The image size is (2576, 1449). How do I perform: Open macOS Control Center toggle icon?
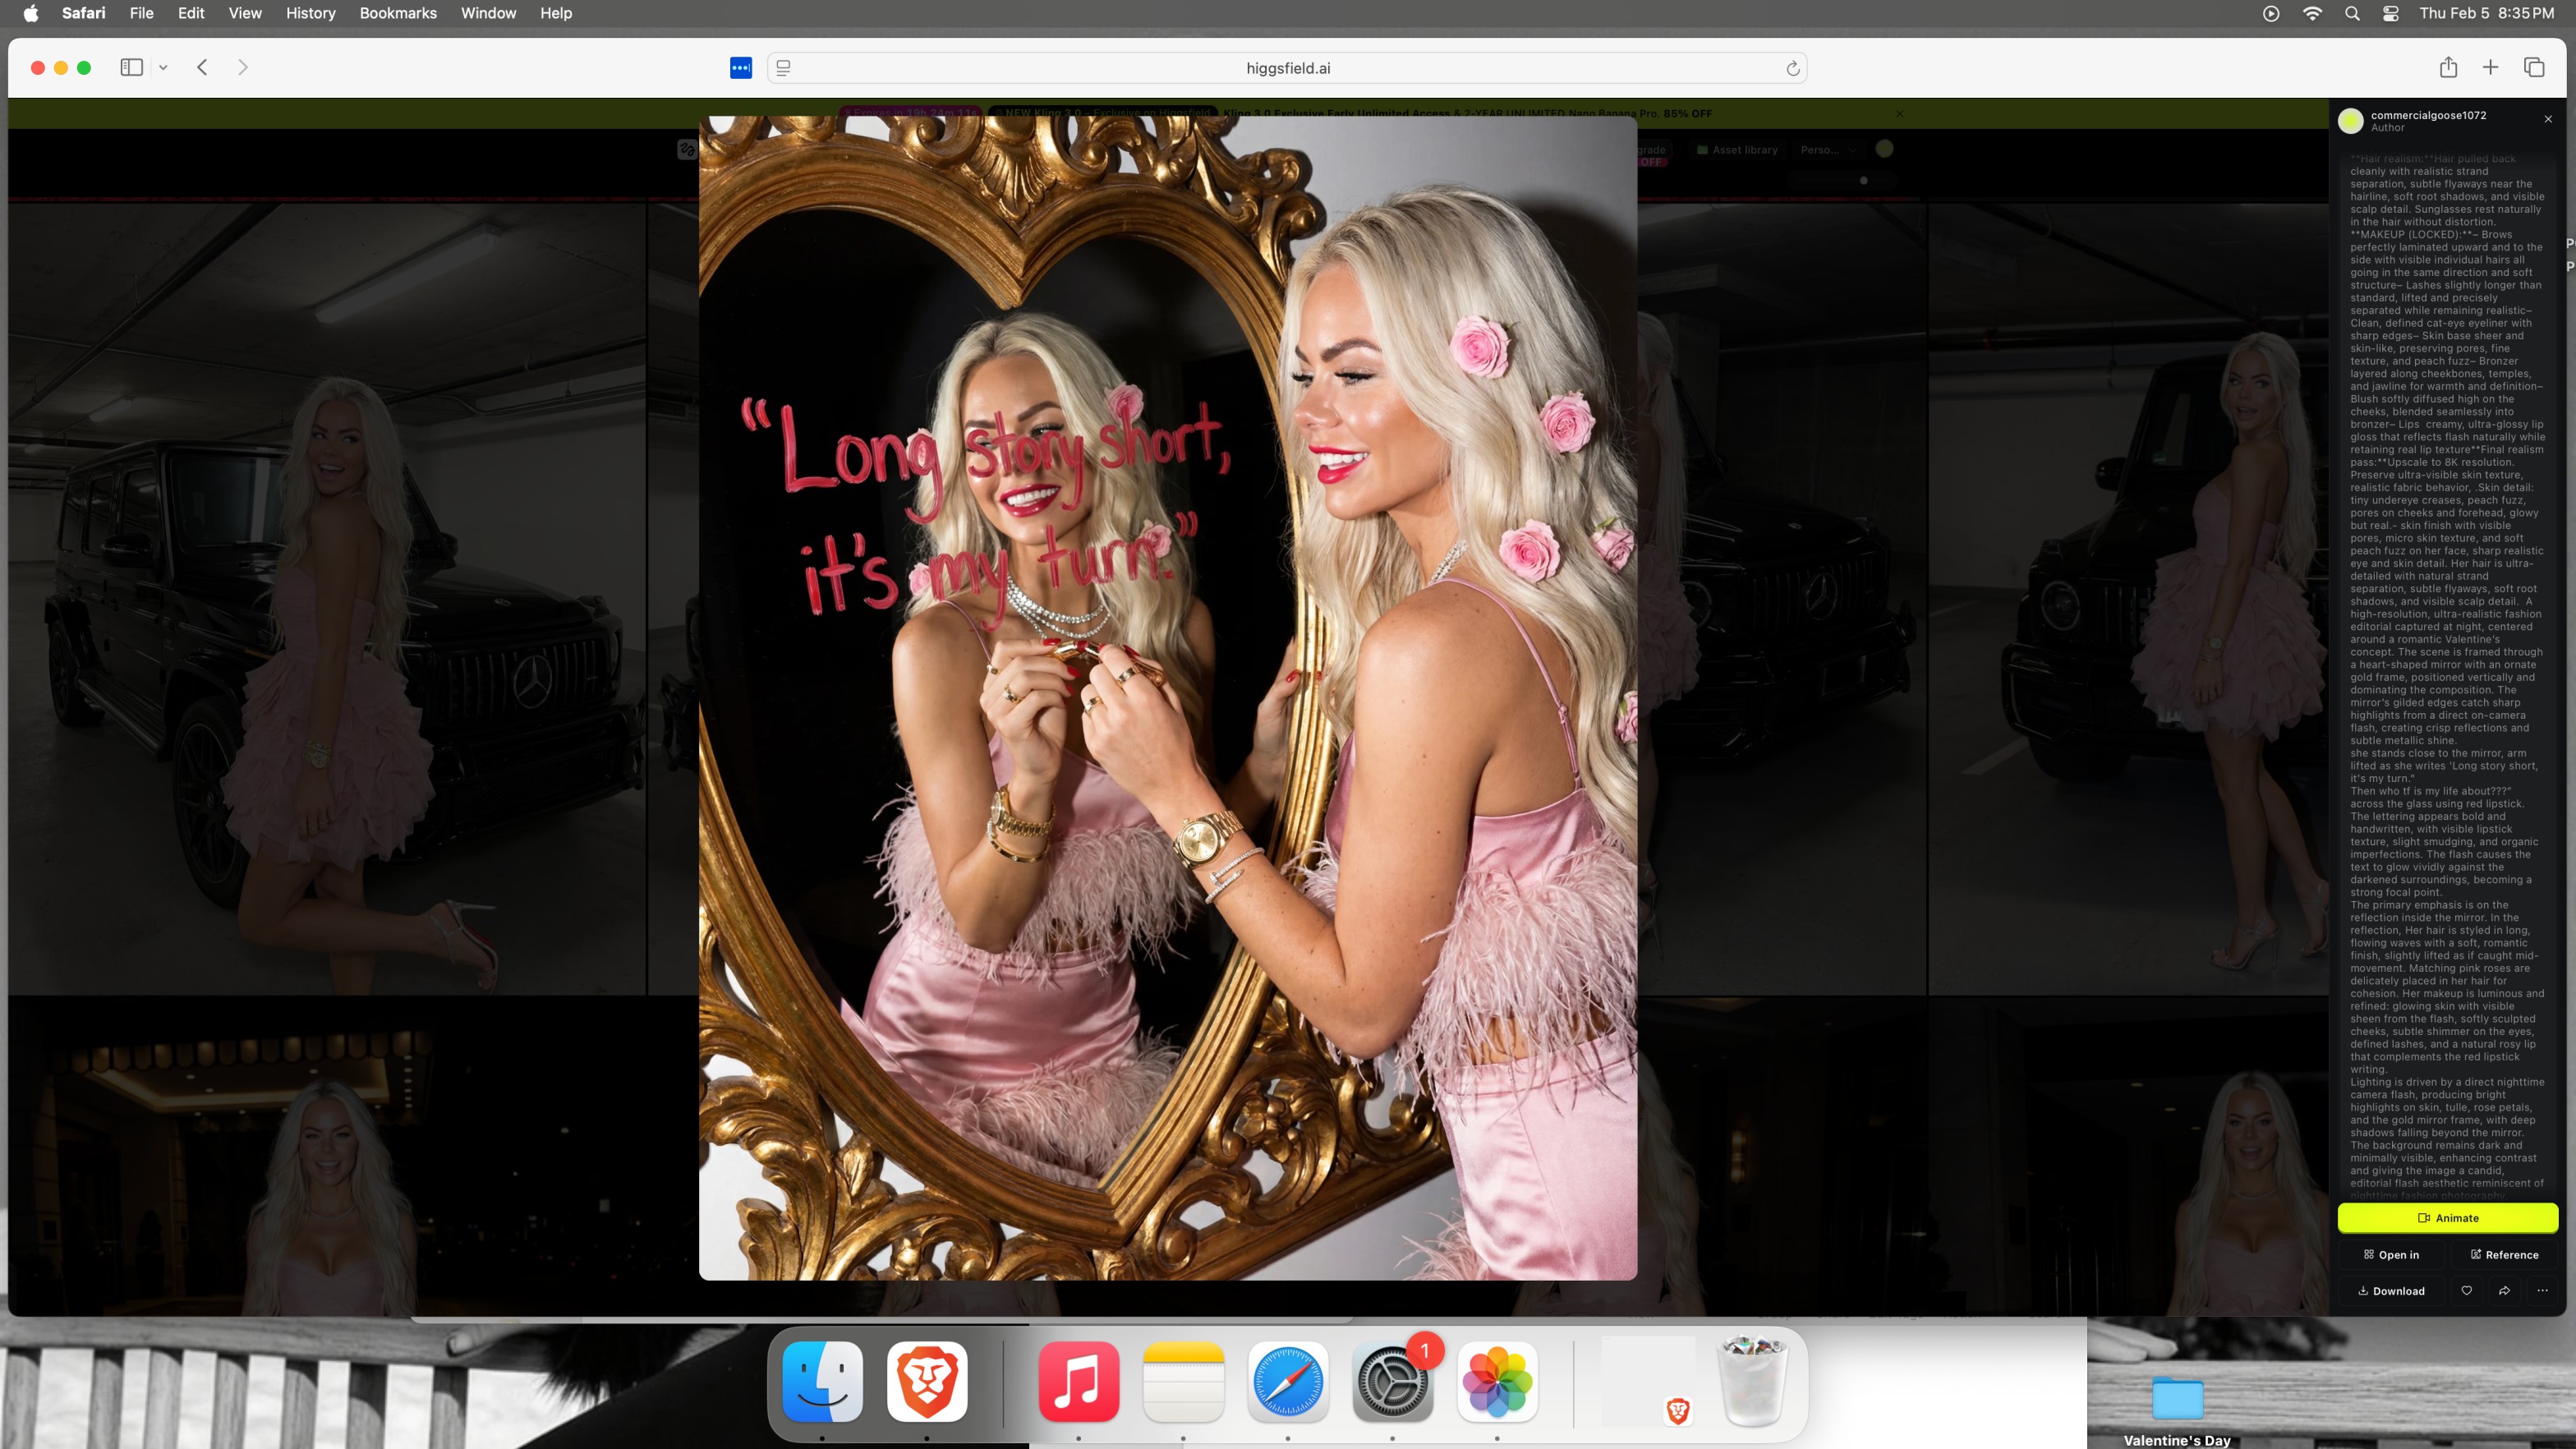[x=2390, y=13]
